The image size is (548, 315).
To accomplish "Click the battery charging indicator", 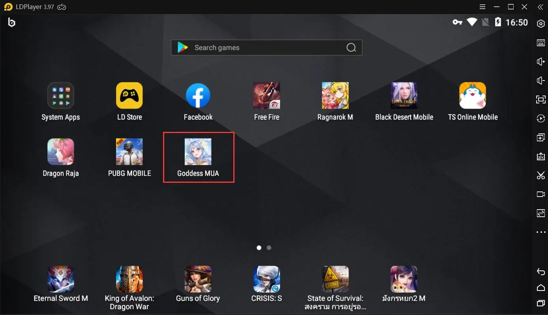I will point(498,22).
